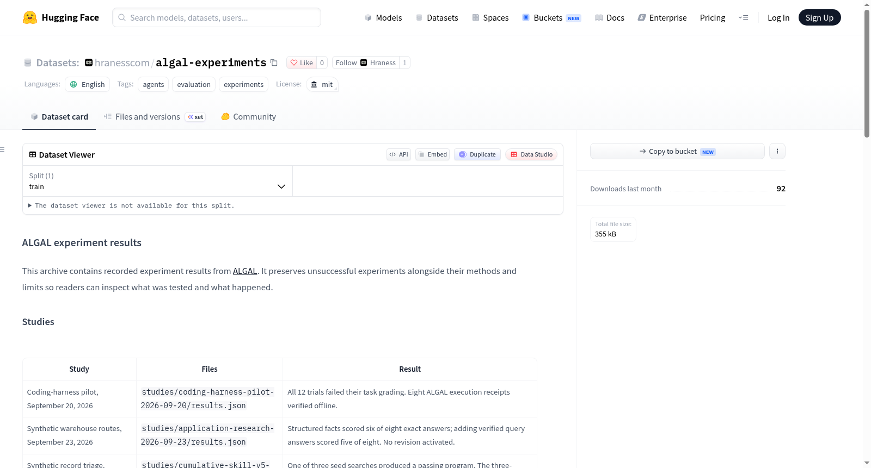This screenshot has height=468, width=871.
Task: Open the table of contents icon at left edge
Action: coord(3,149)
